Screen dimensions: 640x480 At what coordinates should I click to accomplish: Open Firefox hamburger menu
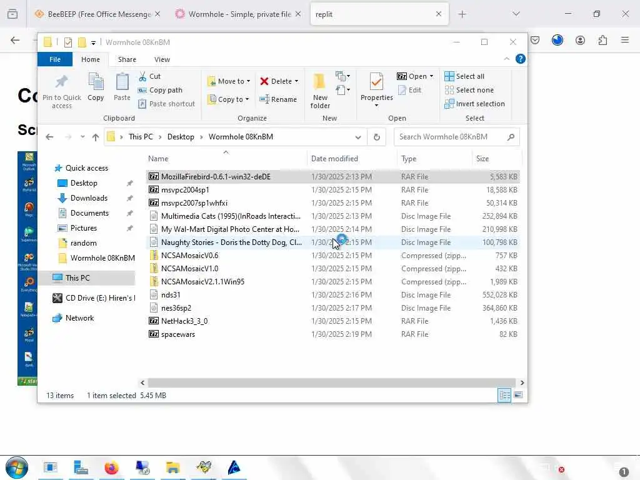click(x=625, y=40)
